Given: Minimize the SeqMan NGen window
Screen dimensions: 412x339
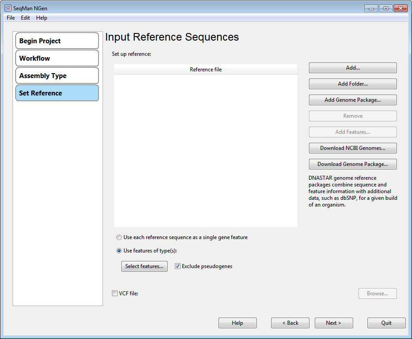Looking at the screenshot, I should tap(371, 8).
